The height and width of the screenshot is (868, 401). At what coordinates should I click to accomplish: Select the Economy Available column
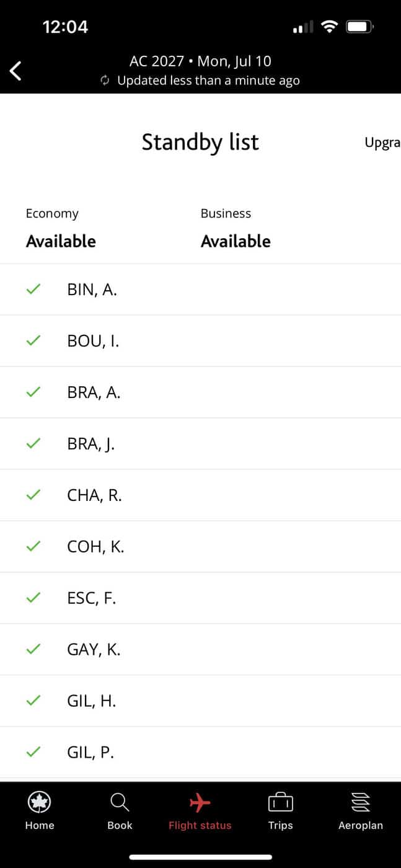click(x=61, y=228)
